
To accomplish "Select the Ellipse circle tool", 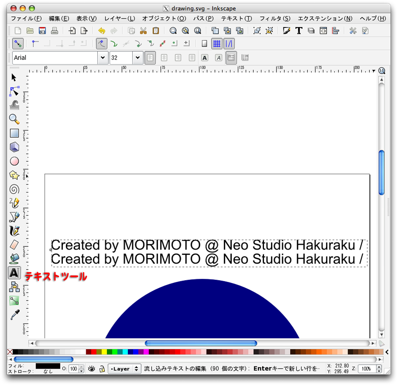I will tap(14, 161).
